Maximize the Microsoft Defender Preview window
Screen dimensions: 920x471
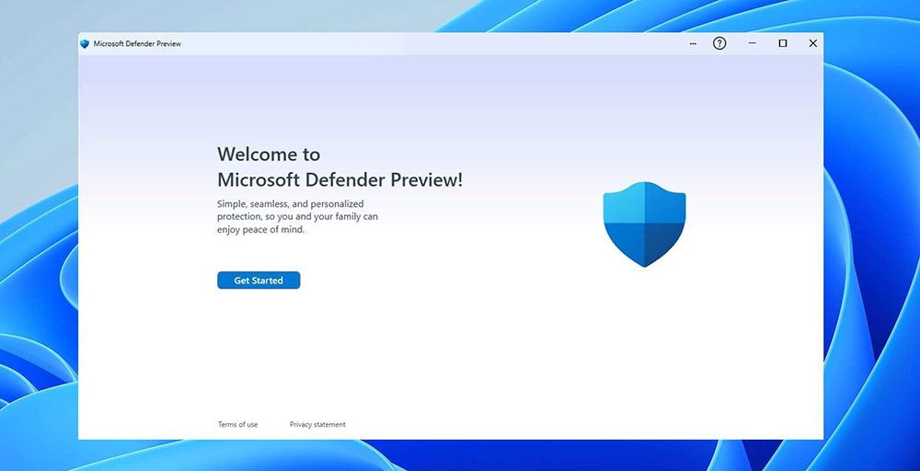(783, 44)
